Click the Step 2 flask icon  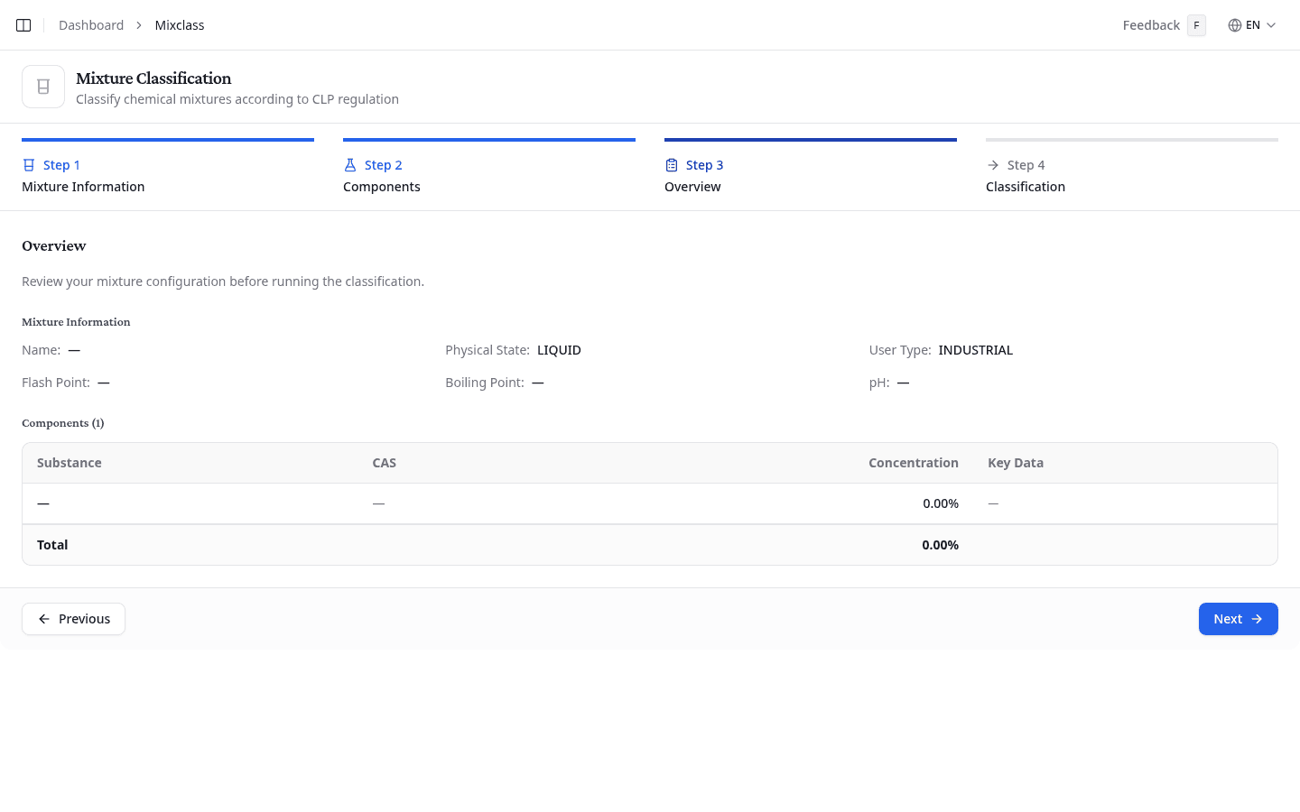[350, 165]
